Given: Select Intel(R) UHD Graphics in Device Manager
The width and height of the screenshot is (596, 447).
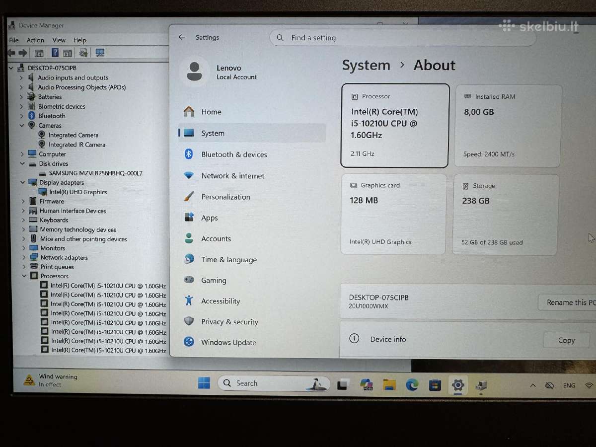Looking at the screenshot, I should 78,192.
